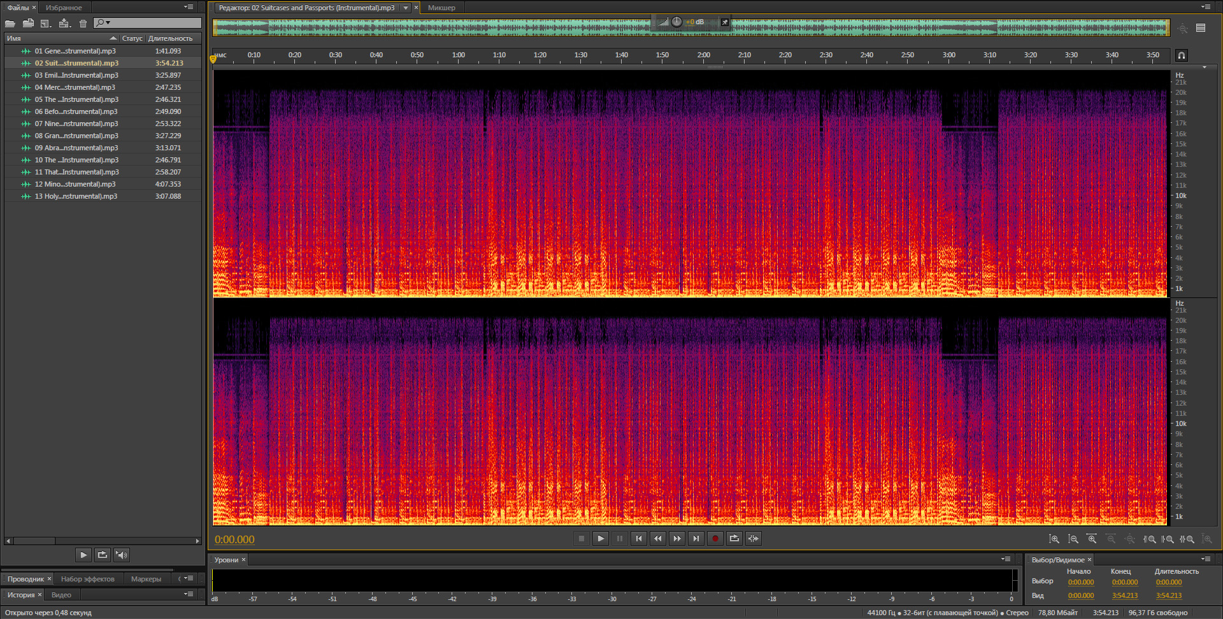The height and width of the screenshot is (619, 1223).
Task: Open the Selection/View panel options menu
Action: click(1206, 559)
